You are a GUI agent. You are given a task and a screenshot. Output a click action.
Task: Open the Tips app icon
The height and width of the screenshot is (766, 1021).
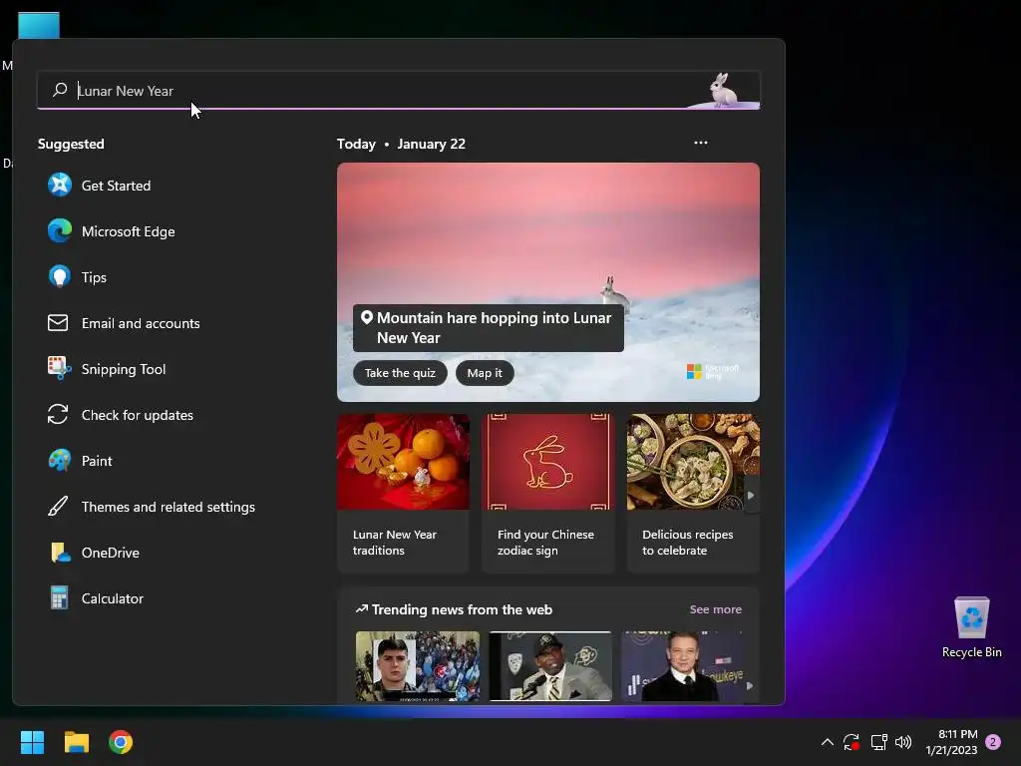pos(59,277)
